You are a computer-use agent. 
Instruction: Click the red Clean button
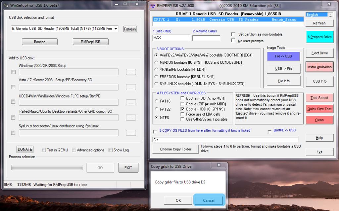tap(319, 120)
